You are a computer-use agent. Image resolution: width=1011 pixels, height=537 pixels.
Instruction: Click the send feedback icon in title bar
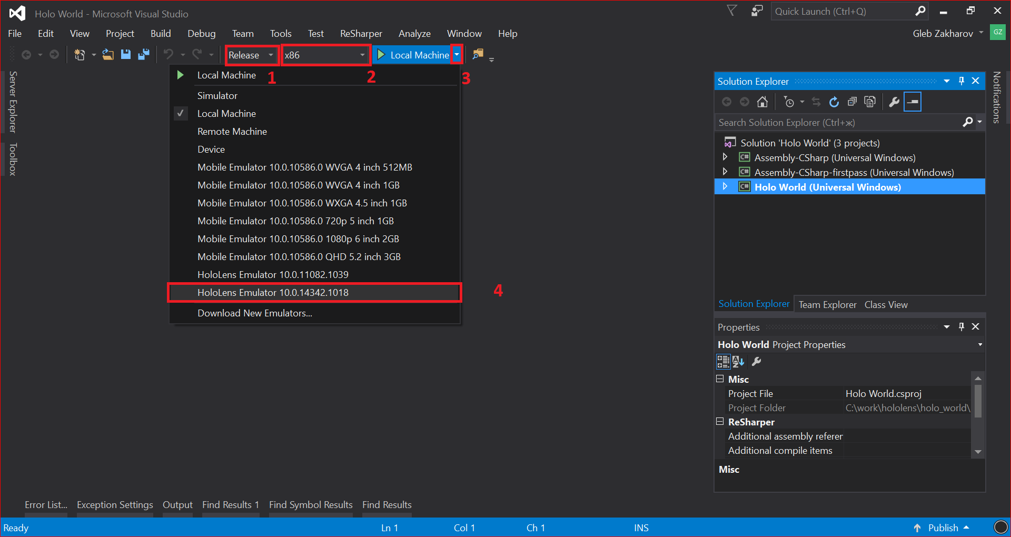[757, 11]
